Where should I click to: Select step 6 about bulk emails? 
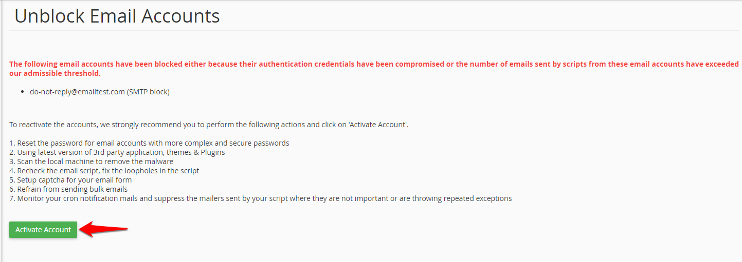[x=68, y=189]
